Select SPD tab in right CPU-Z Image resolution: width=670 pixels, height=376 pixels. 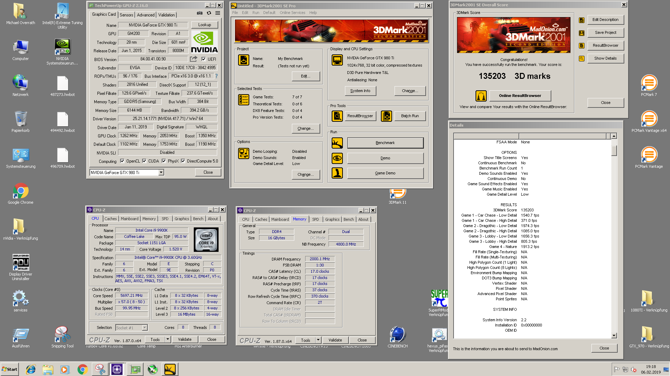pyautogui.click(x=316, y=219)
